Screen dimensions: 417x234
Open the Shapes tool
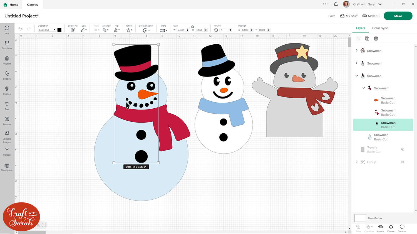tap(7, 75)
